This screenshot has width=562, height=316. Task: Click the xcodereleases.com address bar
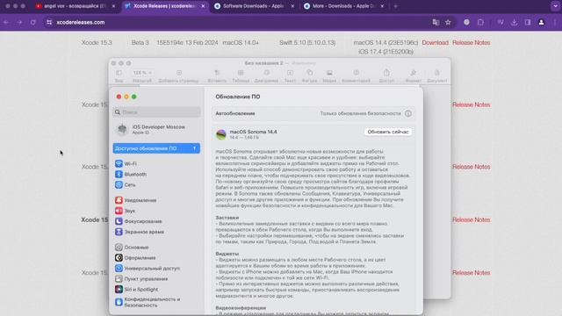coord(236,22)
